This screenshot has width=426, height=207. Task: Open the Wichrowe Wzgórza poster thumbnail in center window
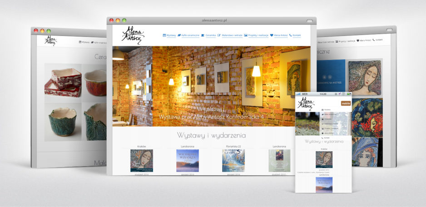187,161
